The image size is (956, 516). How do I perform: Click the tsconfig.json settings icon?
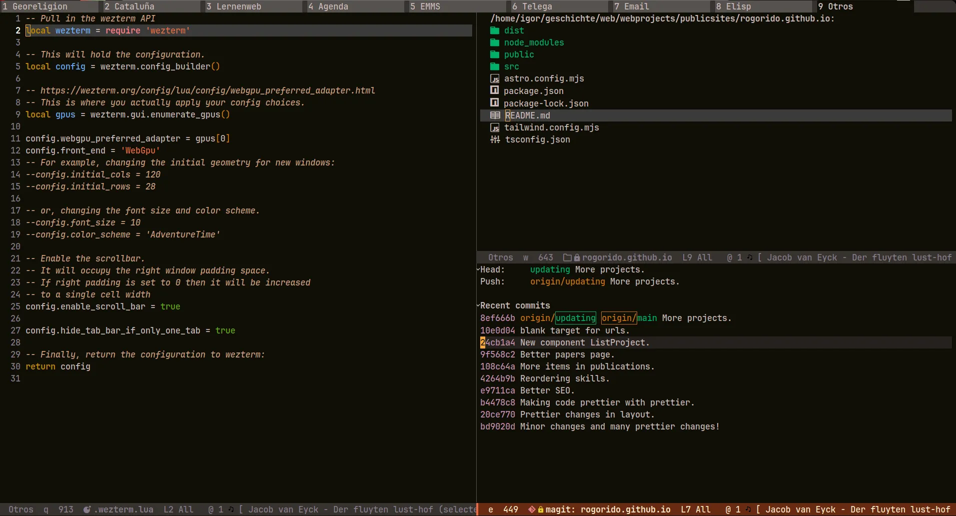tap(495, 139)
